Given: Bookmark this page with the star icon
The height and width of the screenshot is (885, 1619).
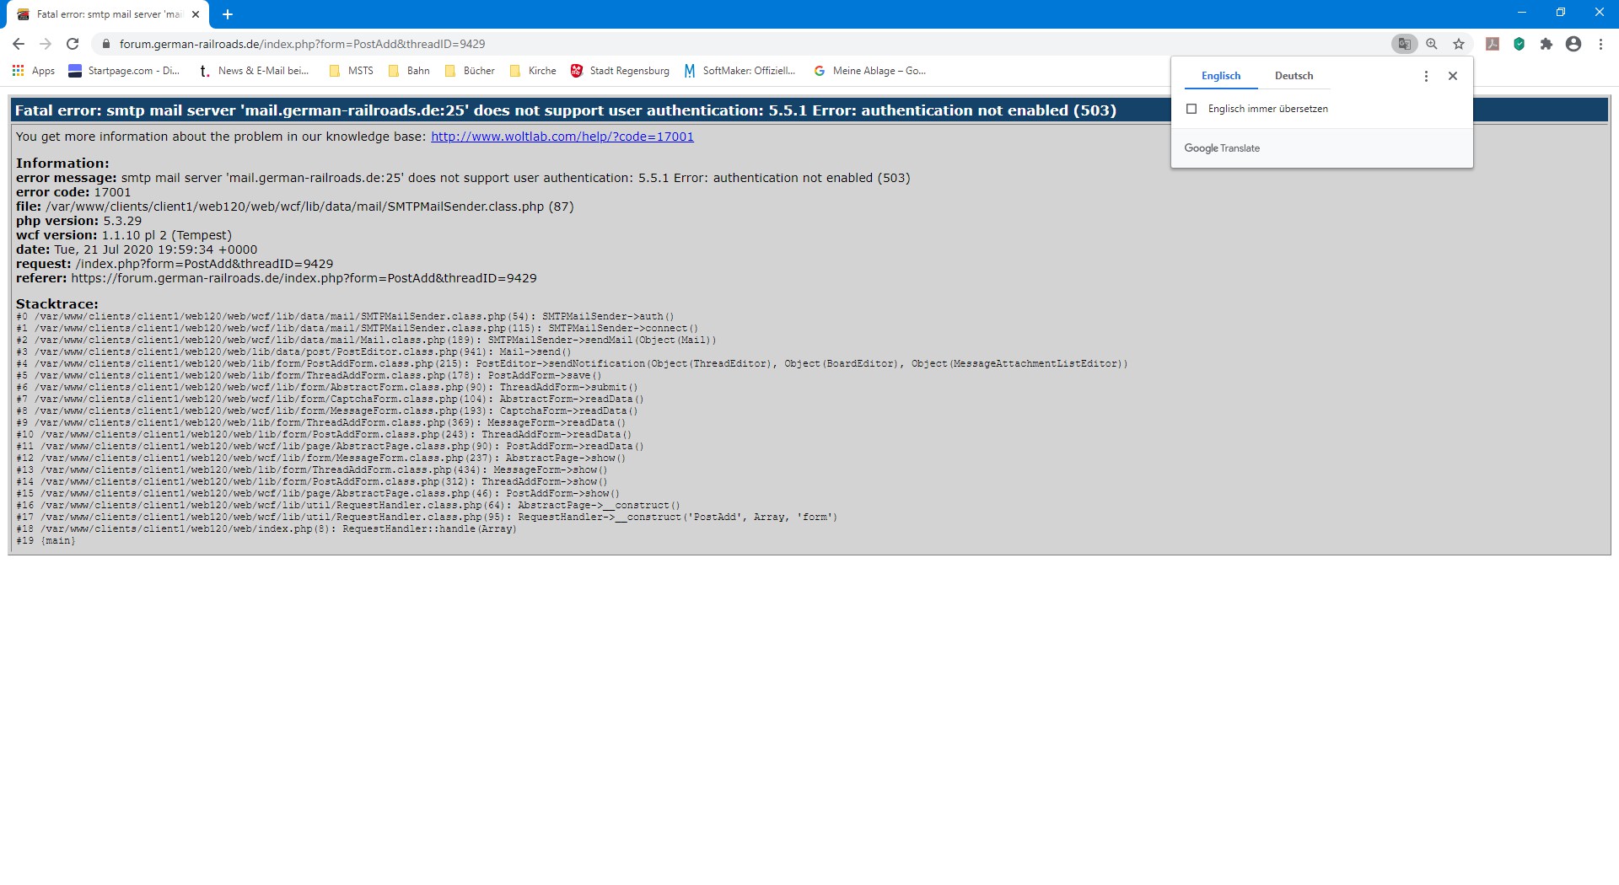Looking at the screenshot, I should click(1459, 44).
